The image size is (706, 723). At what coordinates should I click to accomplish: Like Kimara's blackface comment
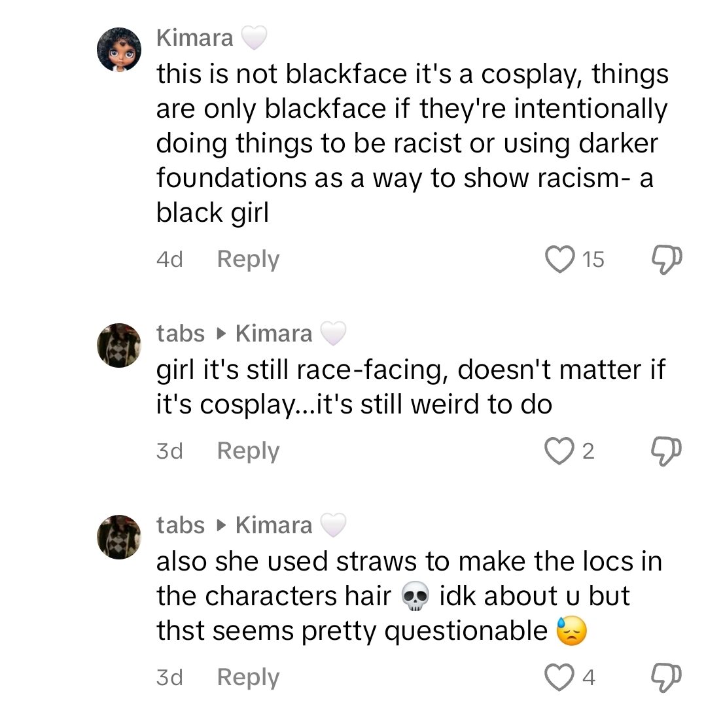(559, 259)
